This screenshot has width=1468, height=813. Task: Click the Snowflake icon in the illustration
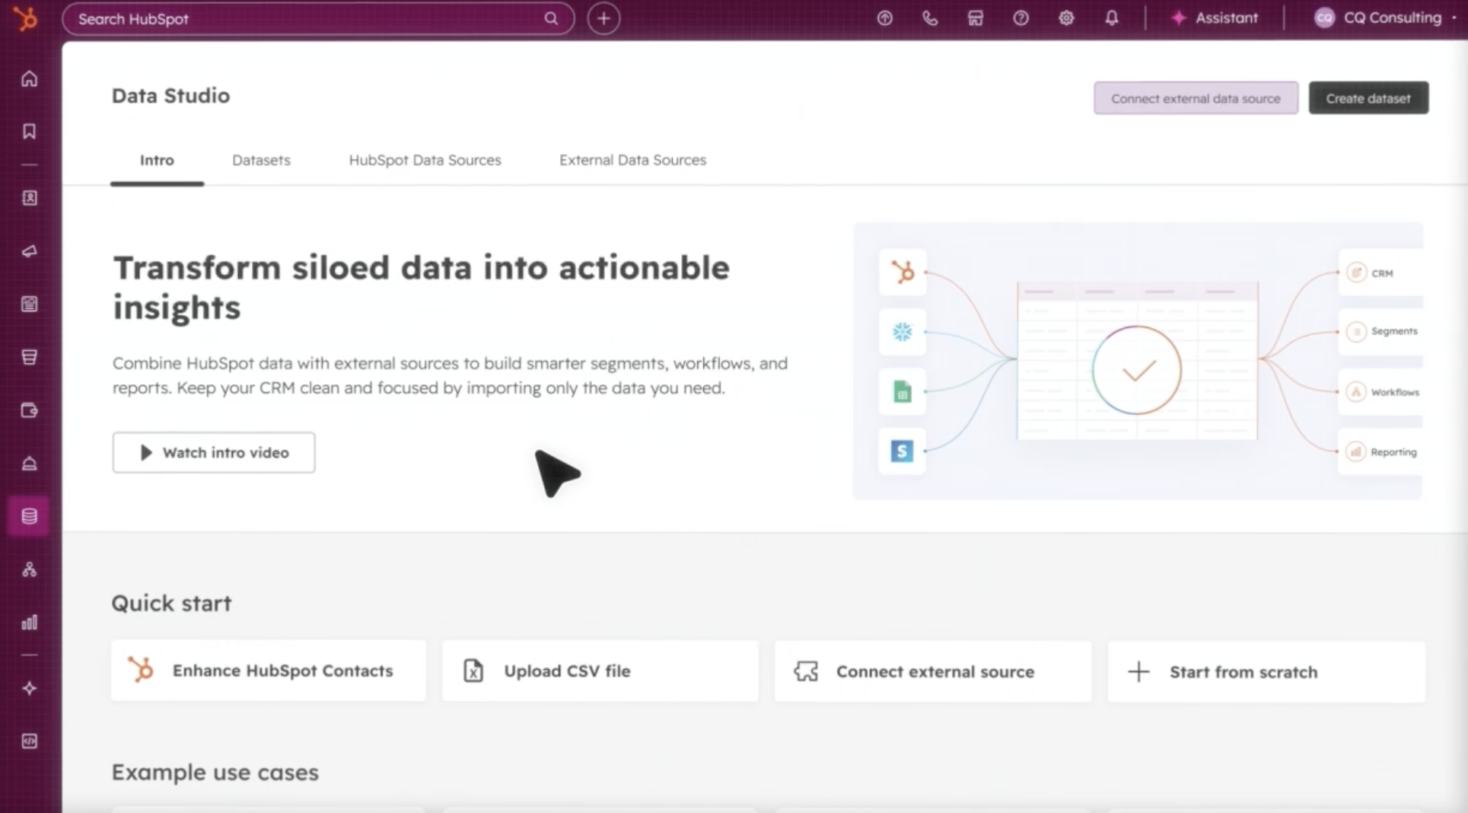click(902, 332)
